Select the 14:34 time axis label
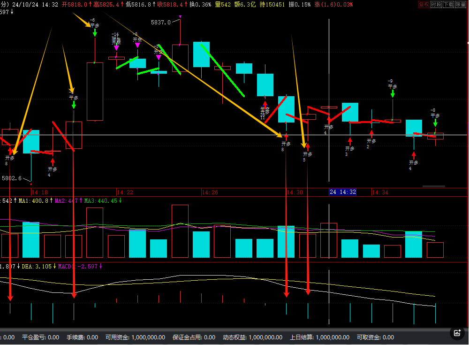The height and width of the screenshot is (345, 469). pos(380,192)
